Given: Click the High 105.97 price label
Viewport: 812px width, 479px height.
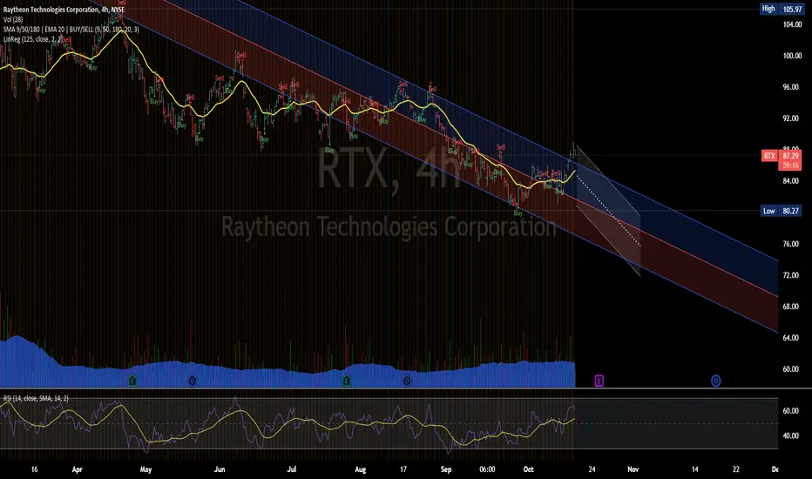Looking at the screenshot, I should tap(782, 9).
